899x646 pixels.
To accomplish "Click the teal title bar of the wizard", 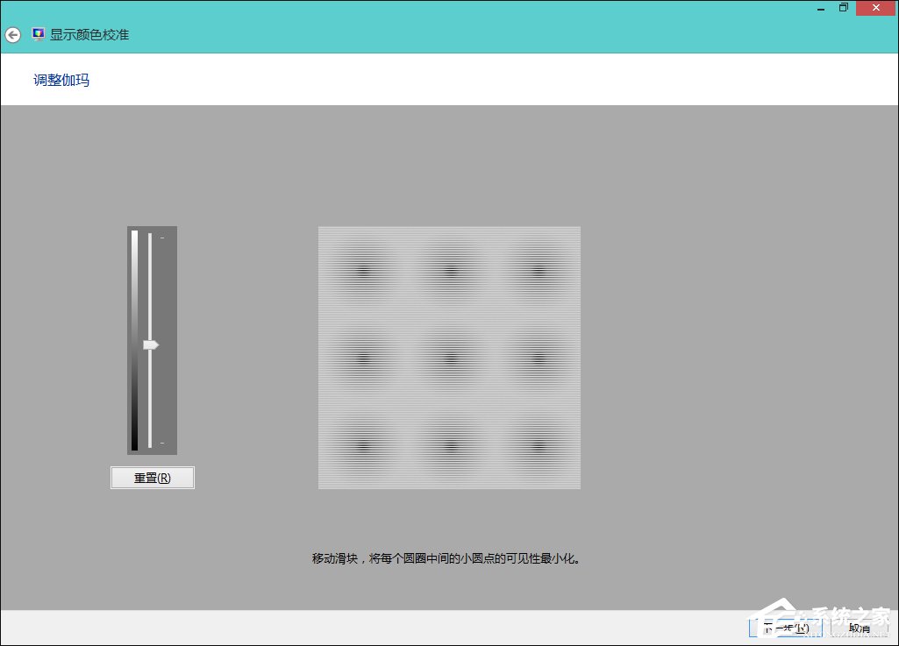I will pos(439,34).
